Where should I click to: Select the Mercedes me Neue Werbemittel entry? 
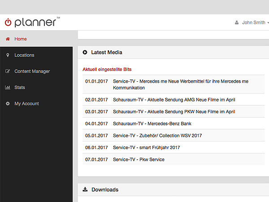click(174, 84)
